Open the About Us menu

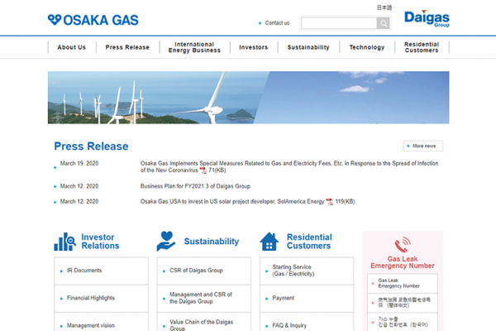(71, 47)
